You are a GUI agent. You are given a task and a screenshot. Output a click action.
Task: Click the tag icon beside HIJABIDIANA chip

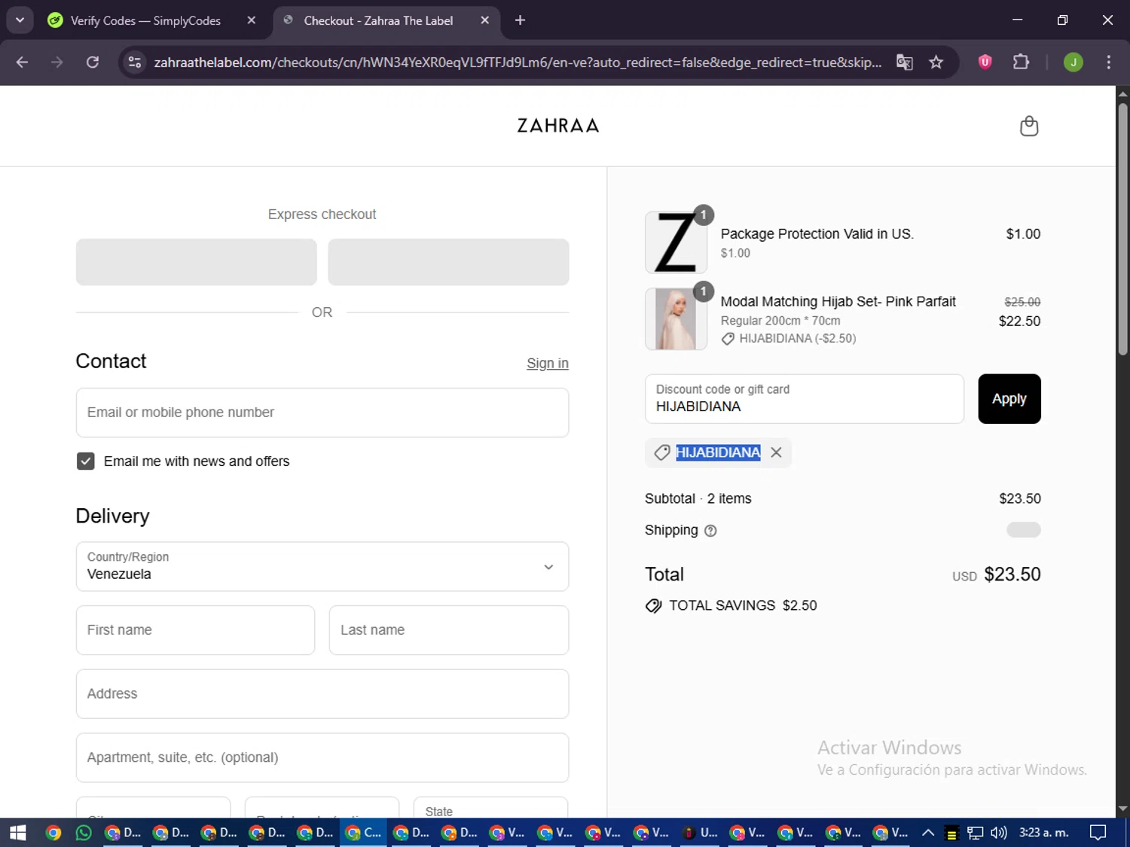(662, 452)
